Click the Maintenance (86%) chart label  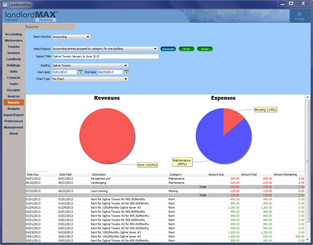(182, 162)
